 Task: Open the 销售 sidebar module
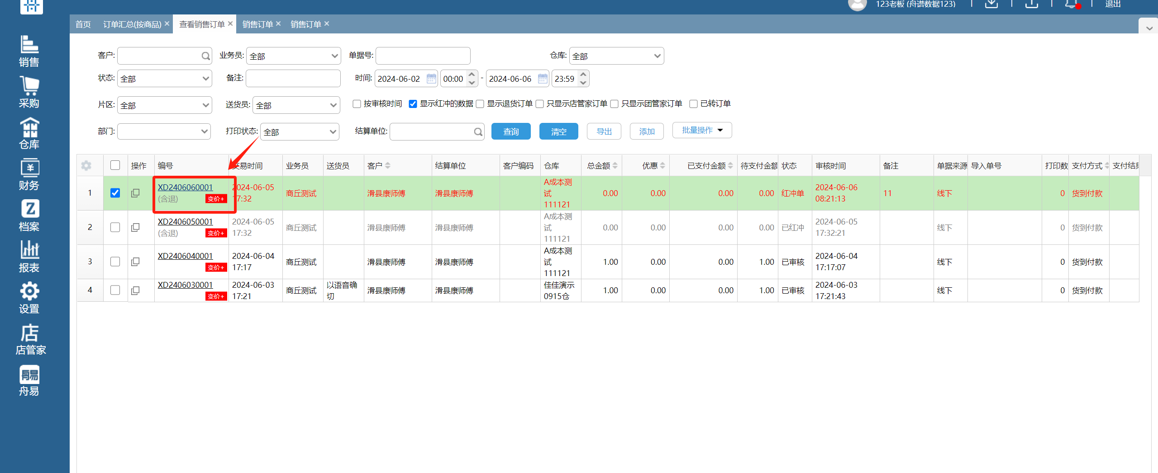tap(29, 51)
